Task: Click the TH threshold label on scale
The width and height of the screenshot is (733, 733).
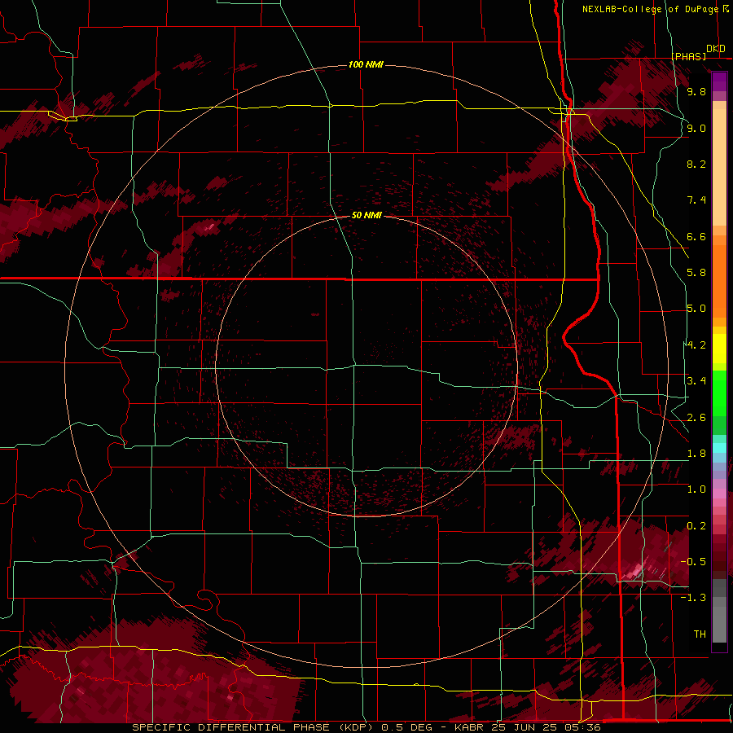Action: [700, 634]
